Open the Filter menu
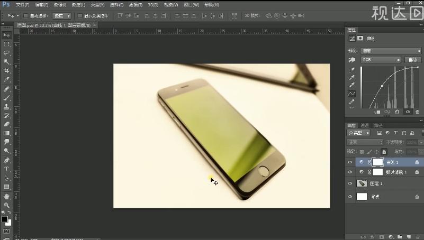This screenshot has height=240, width=424. click(x=134, y=5)
